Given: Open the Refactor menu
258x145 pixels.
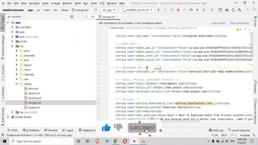Looking at the screenshot, I should tap(67, 3).
